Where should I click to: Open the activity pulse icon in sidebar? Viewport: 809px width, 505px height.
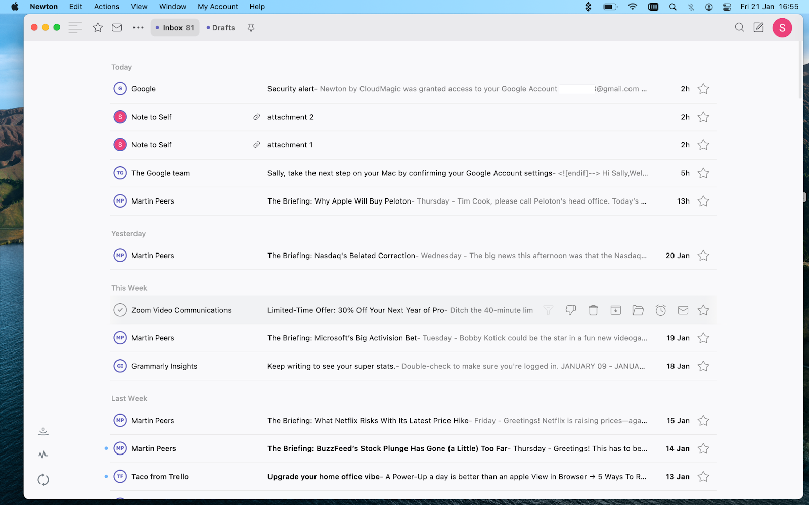click(43, 454)
